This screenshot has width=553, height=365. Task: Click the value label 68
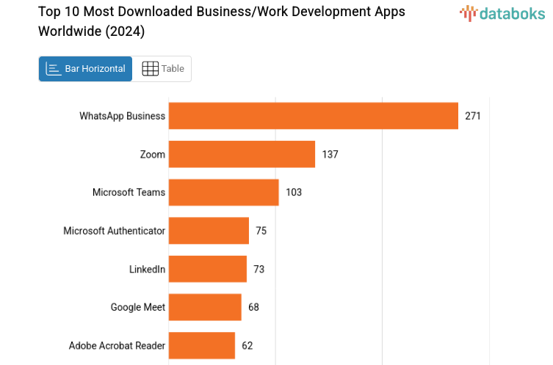coord(253,307)
